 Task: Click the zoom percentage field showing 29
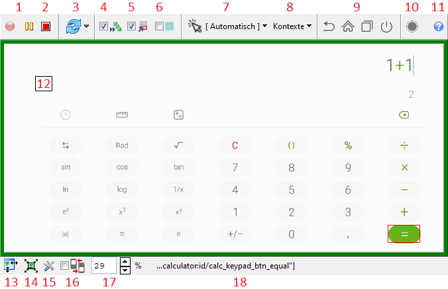click(104, 266)
